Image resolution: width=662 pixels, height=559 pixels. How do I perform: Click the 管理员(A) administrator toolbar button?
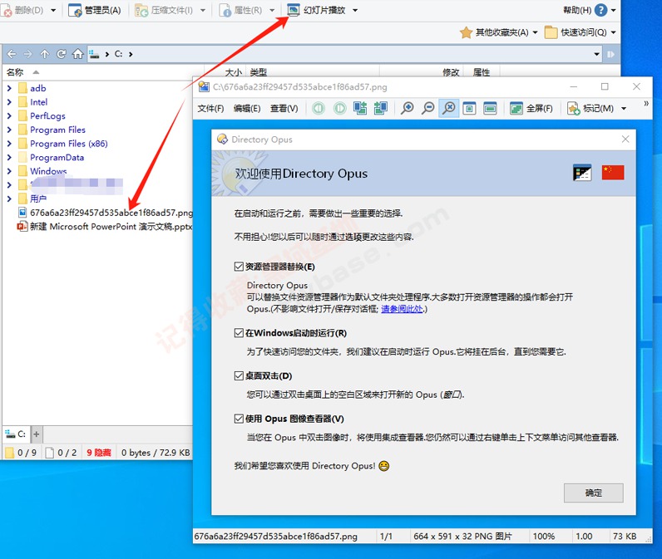[x=95, y=10]
